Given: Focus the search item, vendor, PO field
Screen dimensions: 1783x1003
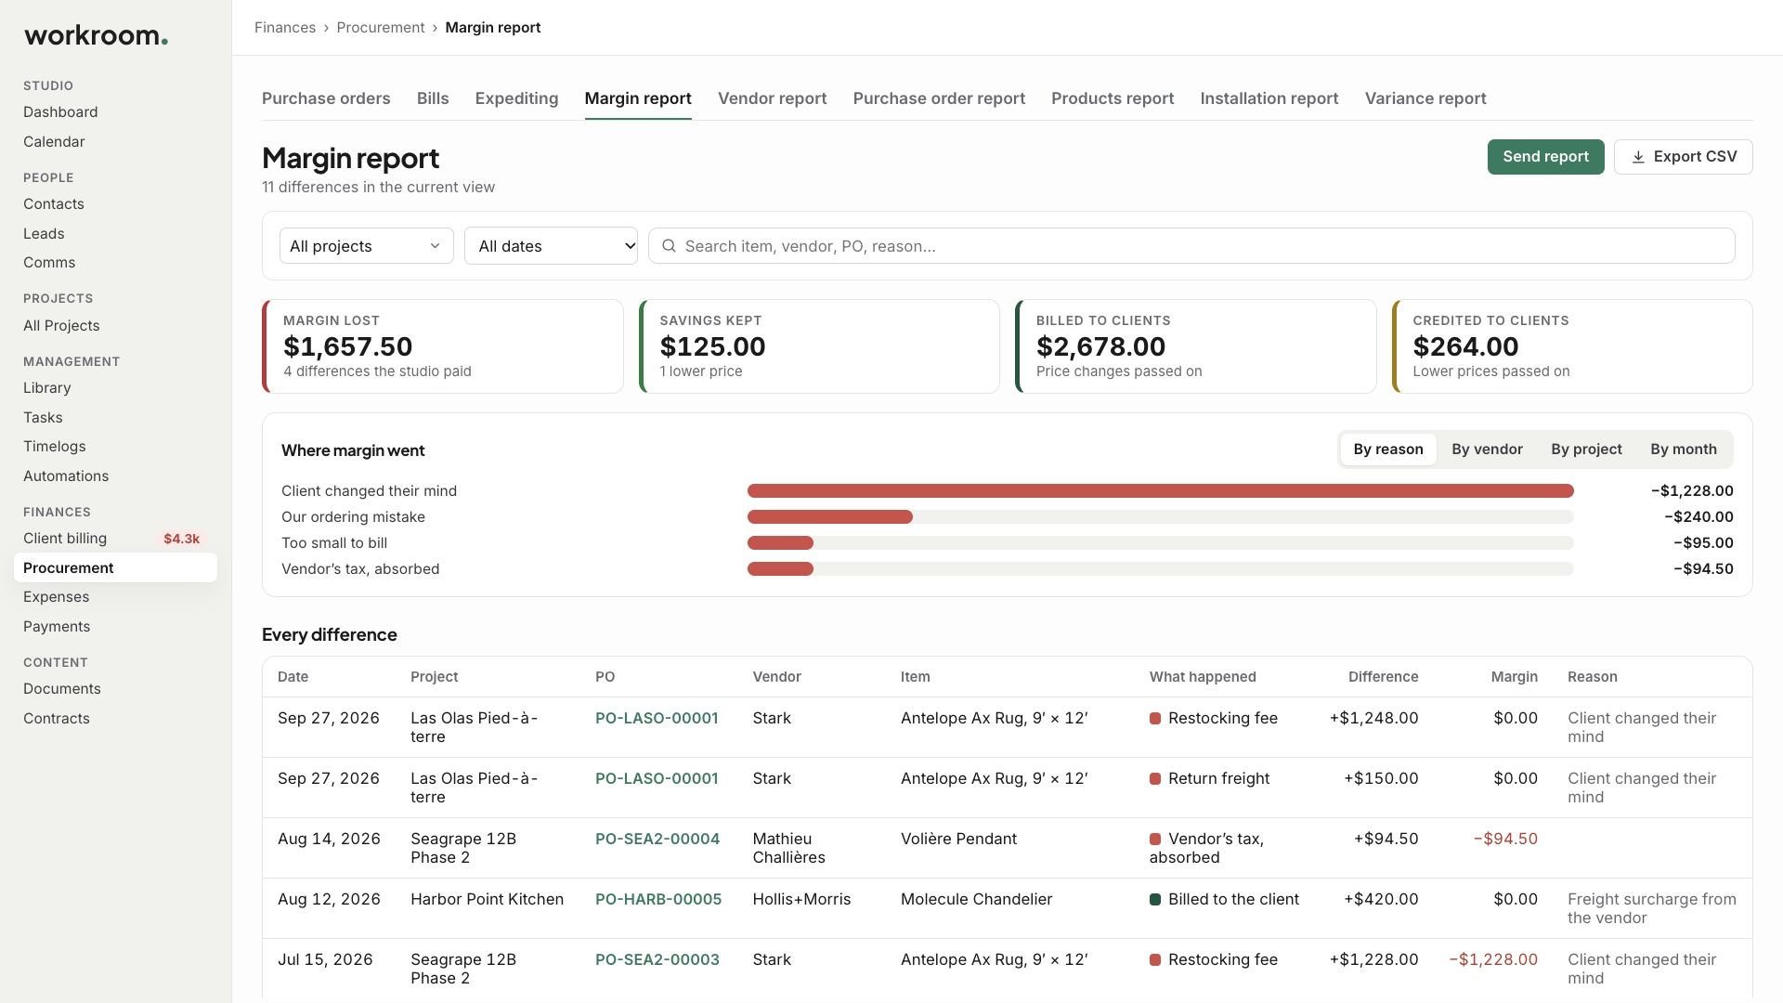Looking at the screenshot, I should 1191,246.
